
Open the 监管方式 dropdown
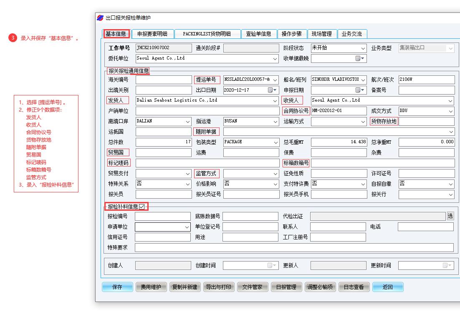pyautogui.click(x=275, y=174)
